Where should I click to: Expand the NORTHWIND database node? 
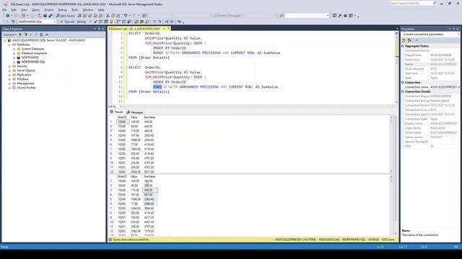tap(14, 58)
